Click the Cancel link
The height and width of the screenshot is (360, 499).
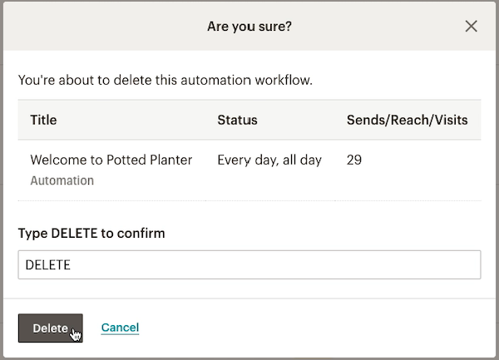120,328
